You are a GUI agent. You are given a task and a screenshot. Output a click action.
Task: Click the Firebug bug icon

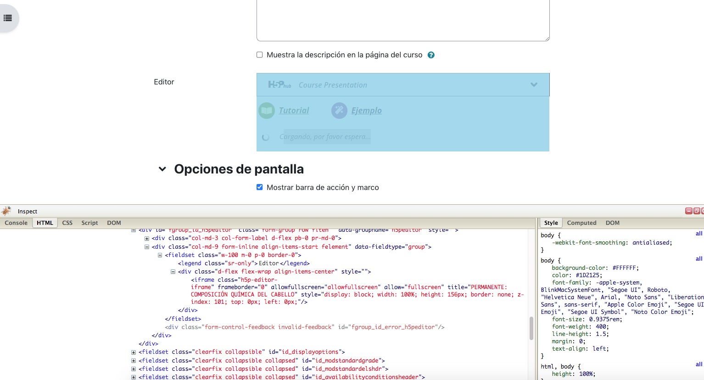pos(6,211)
